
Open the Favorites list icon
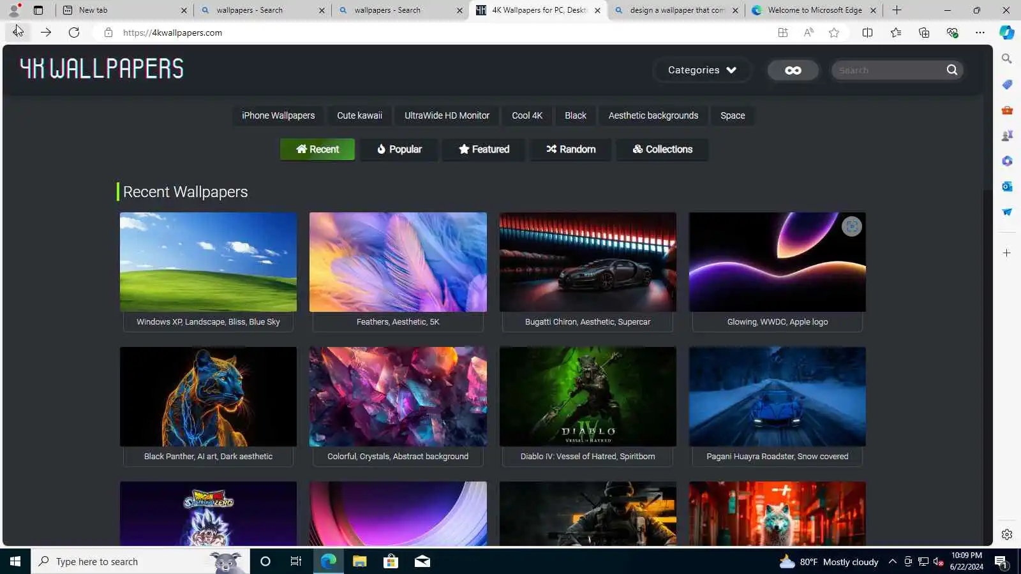pos(896,33)
